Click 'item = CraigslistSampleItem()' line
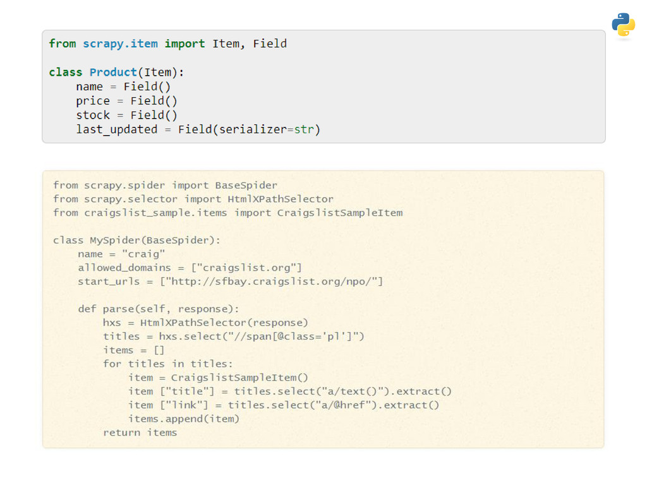 click(x=218, y=378)
